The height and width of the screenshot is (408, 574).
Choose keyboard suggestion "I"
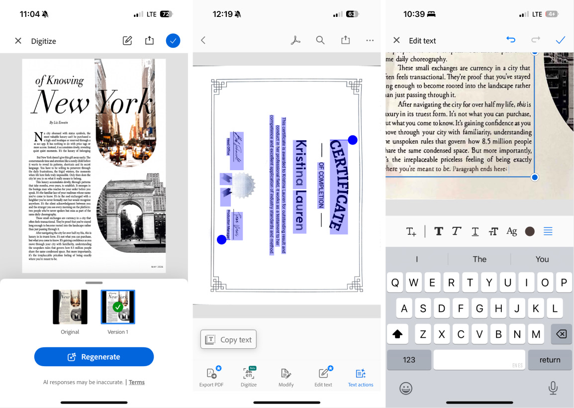417,259
